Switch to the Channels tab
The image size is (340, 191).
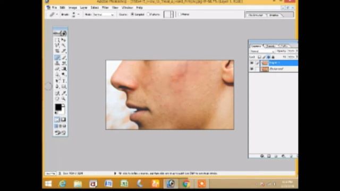tap(270, 46)
